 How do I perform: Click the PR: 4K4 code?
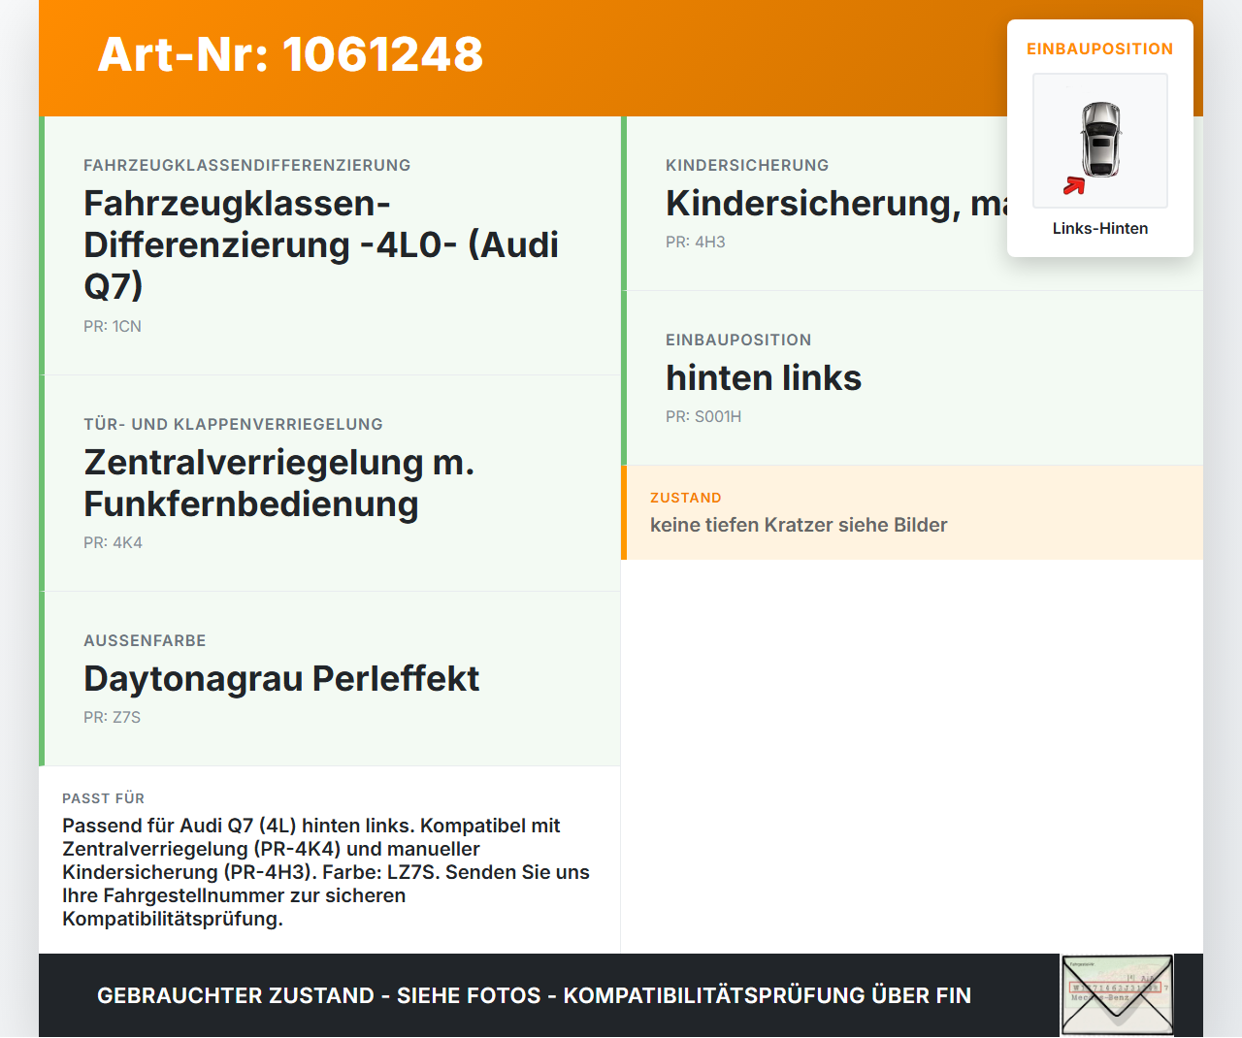click(x=113, y=542)
